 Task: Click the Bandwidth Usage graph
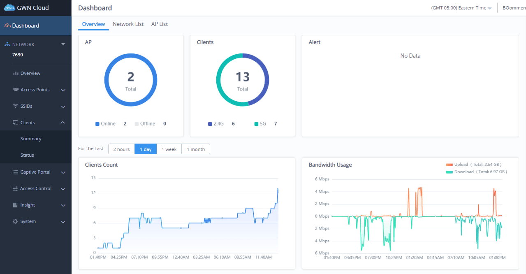tap(417, 216)
